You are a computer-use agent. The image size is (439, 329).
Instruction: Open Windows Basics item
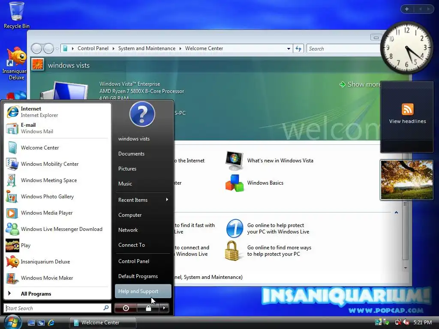tap(255, 183)
